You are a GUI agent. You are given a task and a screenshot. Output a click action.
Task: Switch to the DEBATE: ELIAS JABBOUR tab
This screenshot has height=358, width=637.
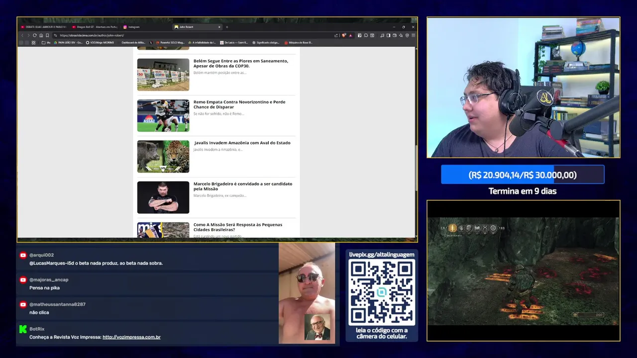[x=43, y=27]
